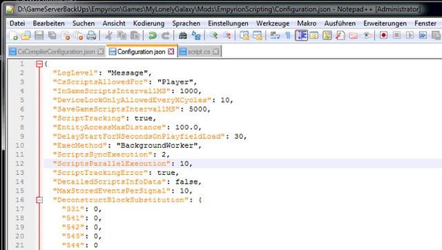Click "MaxStoredEventsPerSignal" key
442x250 pixels.
pos(112,191)
